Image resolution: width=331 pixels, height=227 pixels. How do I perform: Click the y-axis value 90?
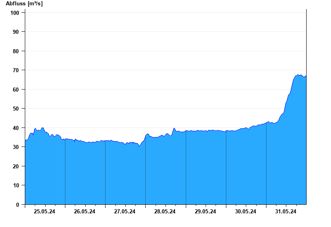16,32
